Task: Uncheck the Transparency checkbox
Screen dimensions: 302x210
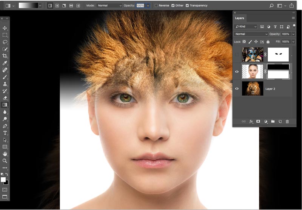Action: (187, 6)
